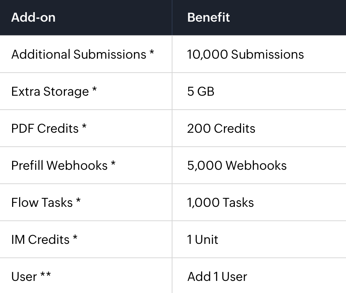This screenshot has width=346, height=293.
Task: Click the 200 Credits benefit cell
Action: (259, 128)
